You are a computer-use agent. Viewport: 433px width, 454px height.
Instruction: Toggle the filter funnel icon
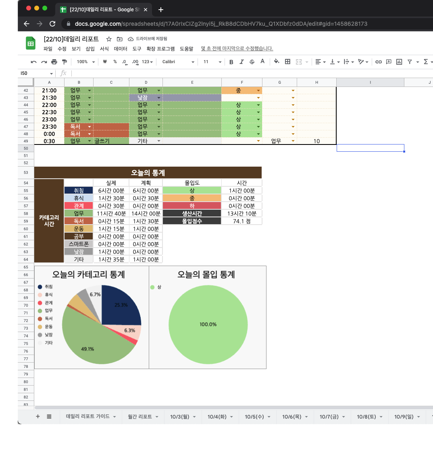tap(410, 62)
